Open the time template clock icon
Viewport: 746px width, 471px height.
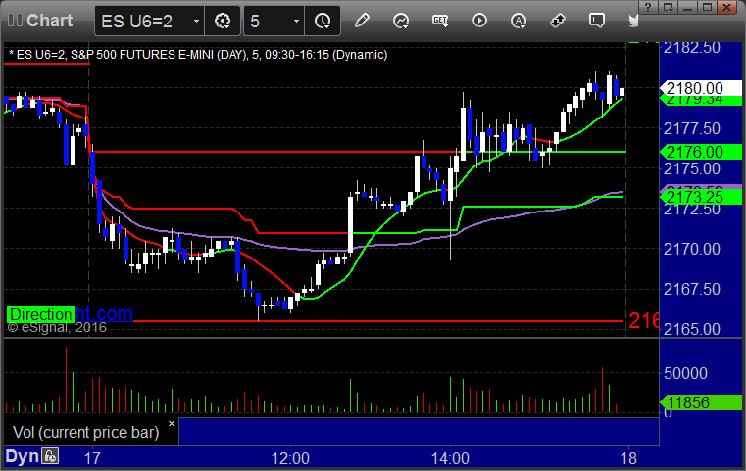point(323,21)
